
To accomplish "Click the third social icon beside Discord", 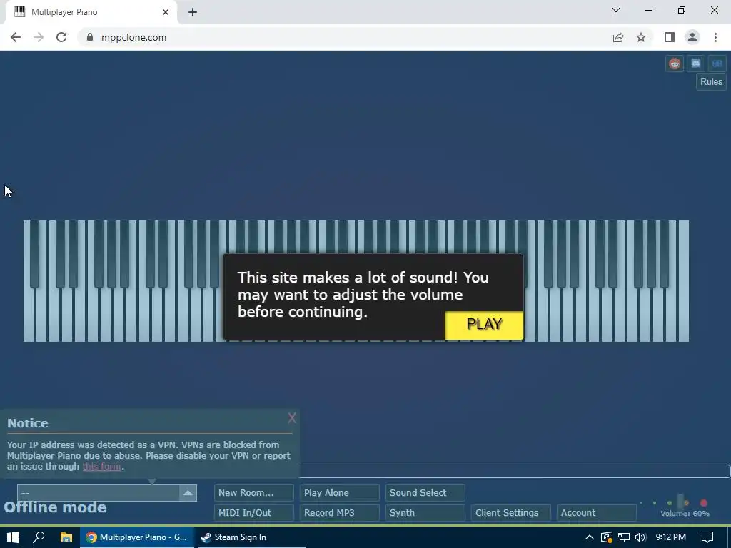I will 717,64.
